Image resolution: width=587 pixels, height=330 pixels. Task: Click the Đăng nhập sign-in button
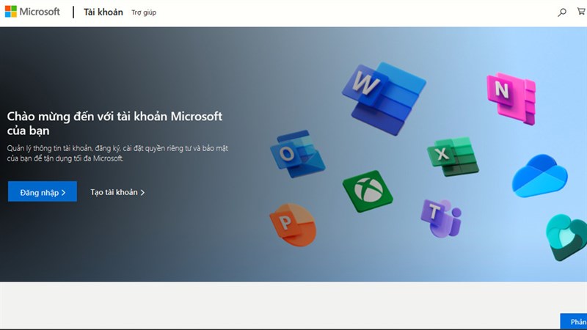pyautogui.click(x=43, y=191)
